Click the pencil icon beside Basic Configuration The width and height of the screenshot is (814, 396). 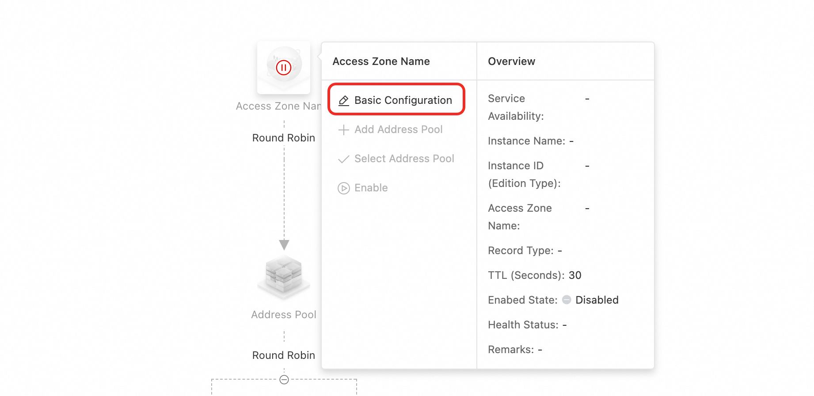[x=344, y=101]
